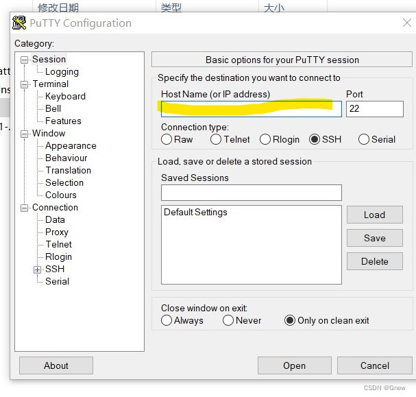The image size is (416, 397).
Task: Focus the Port input field
Action: (375, 109)
